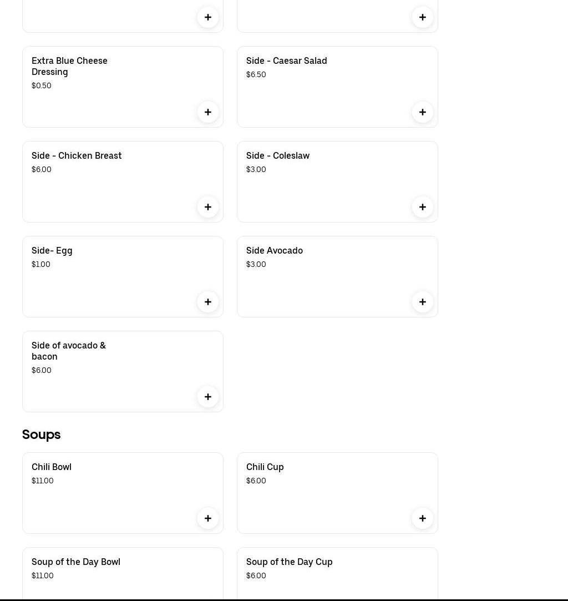Select the Side- Egg item name
This screenshot has width=568, height=601.
52,251
